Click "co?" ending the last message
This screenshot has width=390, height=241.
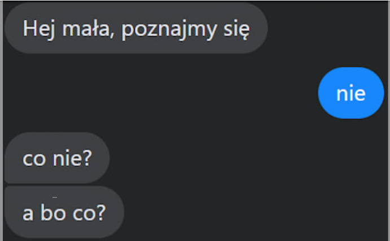tap(89, 213)
